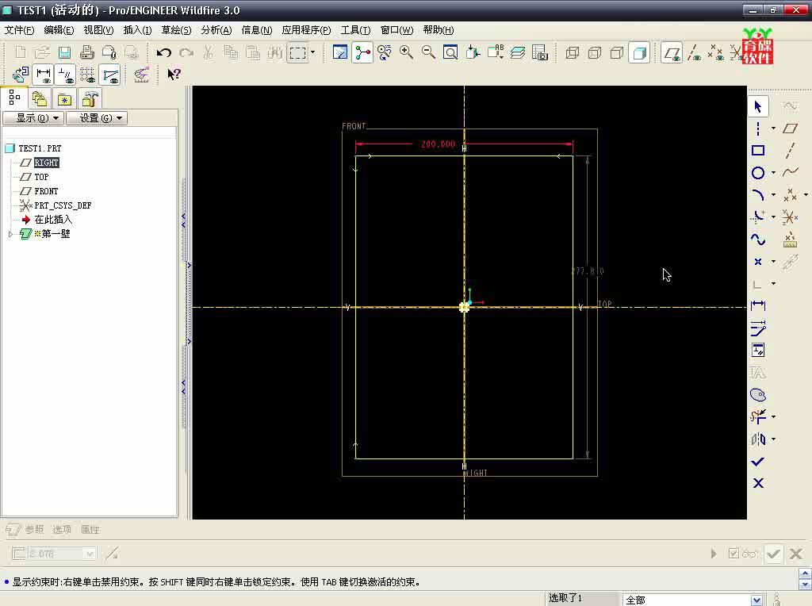Select the dimension creation tool

[x=757, y=305]
